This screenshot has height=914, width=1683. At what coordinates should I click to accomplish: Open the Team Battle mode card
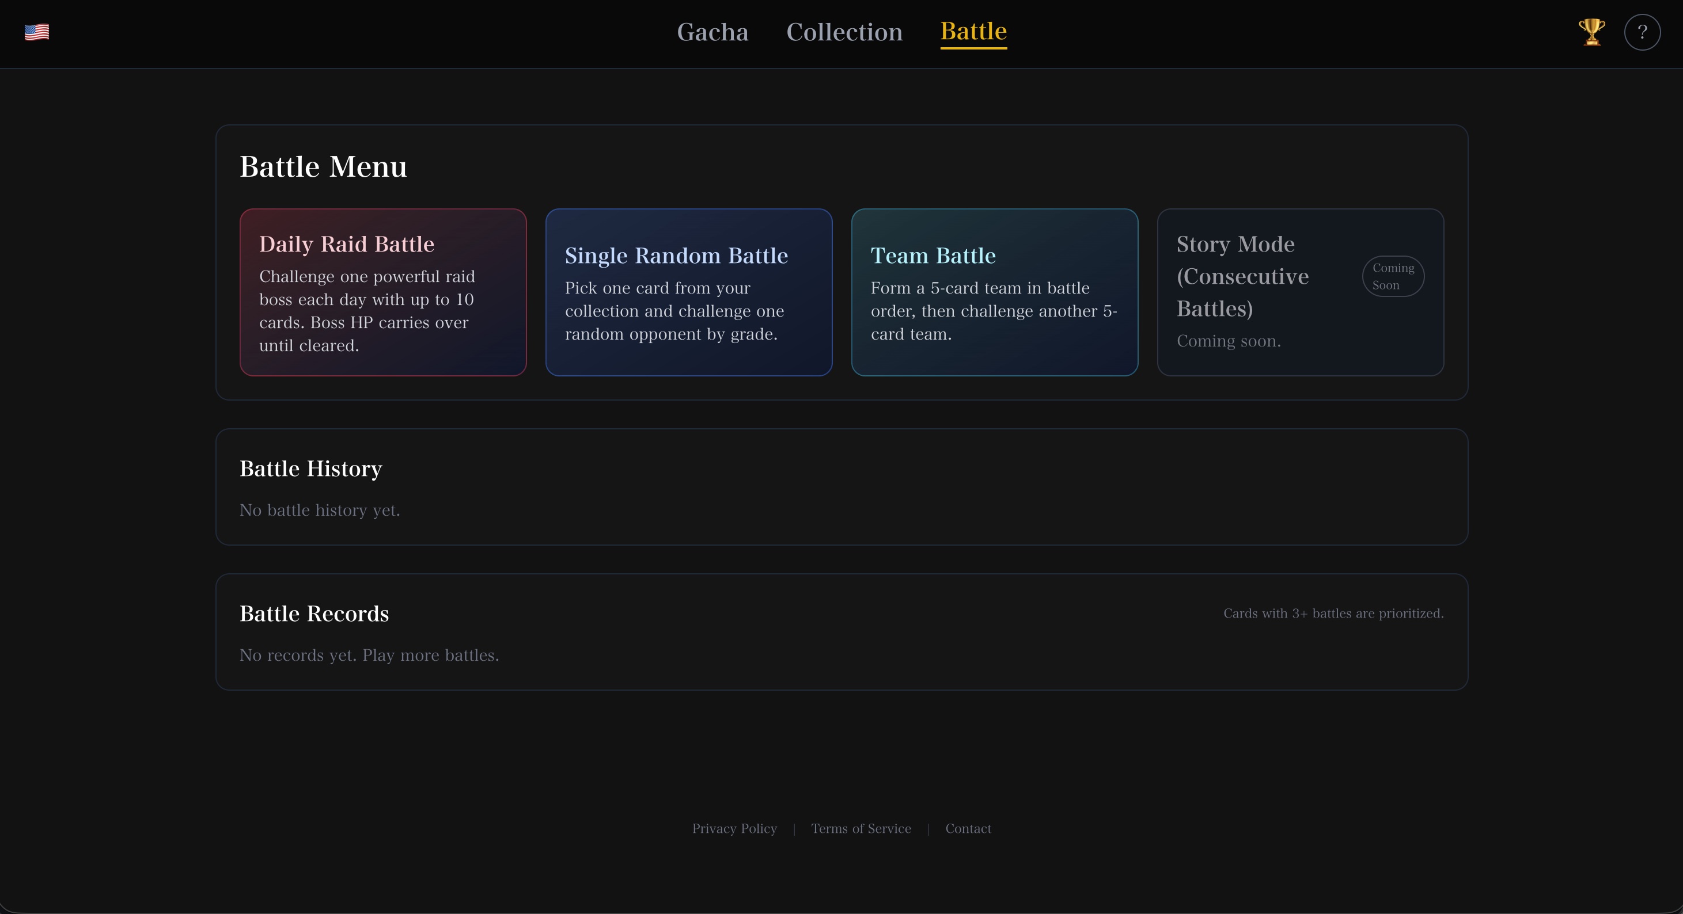(994, 292)
